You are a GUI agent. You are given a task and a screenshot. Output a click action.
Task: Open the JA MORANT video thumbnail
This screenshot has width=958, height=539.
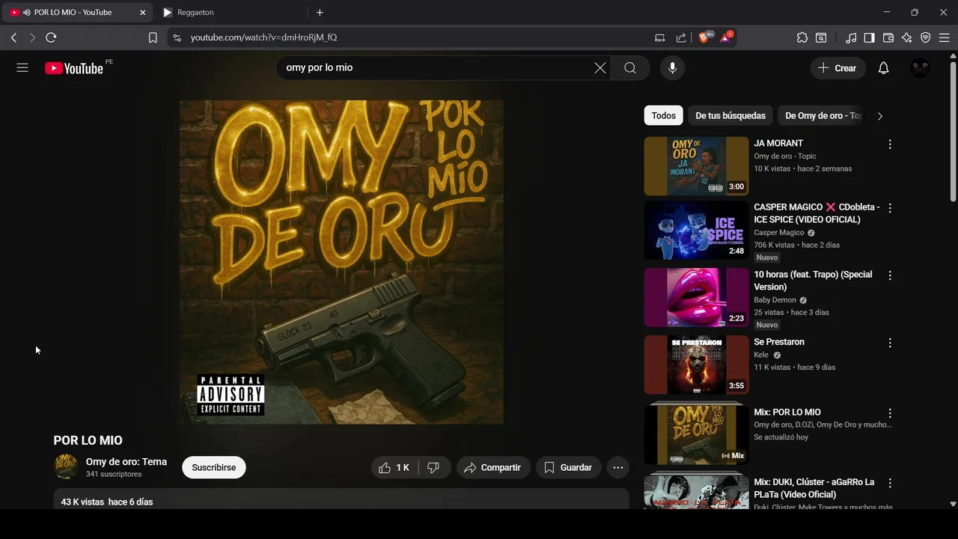coord(696,166)
